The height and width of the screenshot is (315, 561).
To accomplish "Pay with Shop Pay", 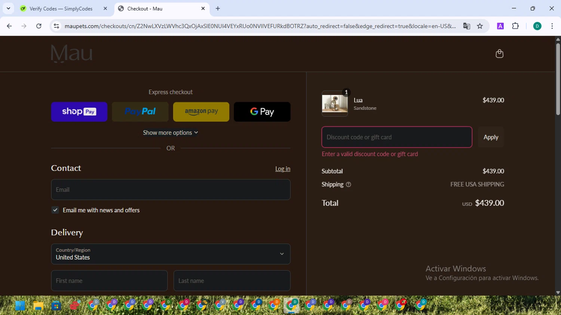I will pos(79,112).
